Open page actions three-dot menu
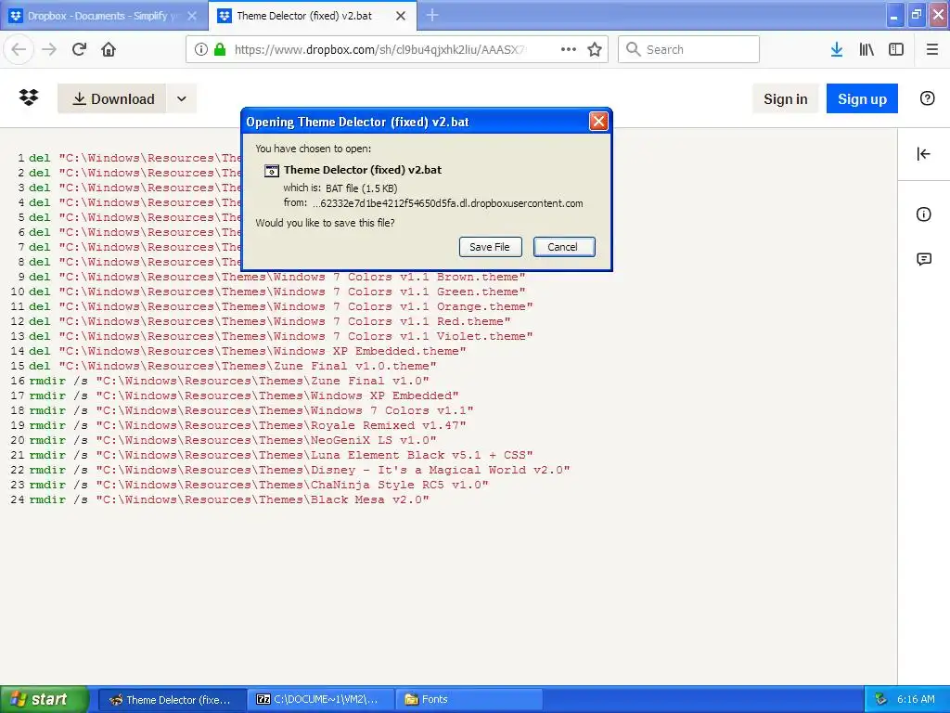950x713 pixels. (569, 49)
